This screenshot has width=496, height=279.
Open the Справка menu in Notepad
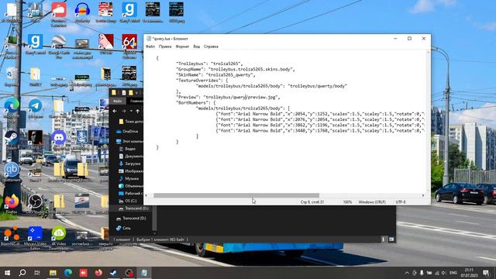(211, 46)
